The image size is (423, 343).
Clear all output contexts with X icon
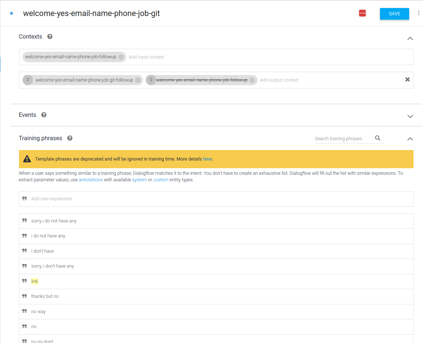click(407, 80)
